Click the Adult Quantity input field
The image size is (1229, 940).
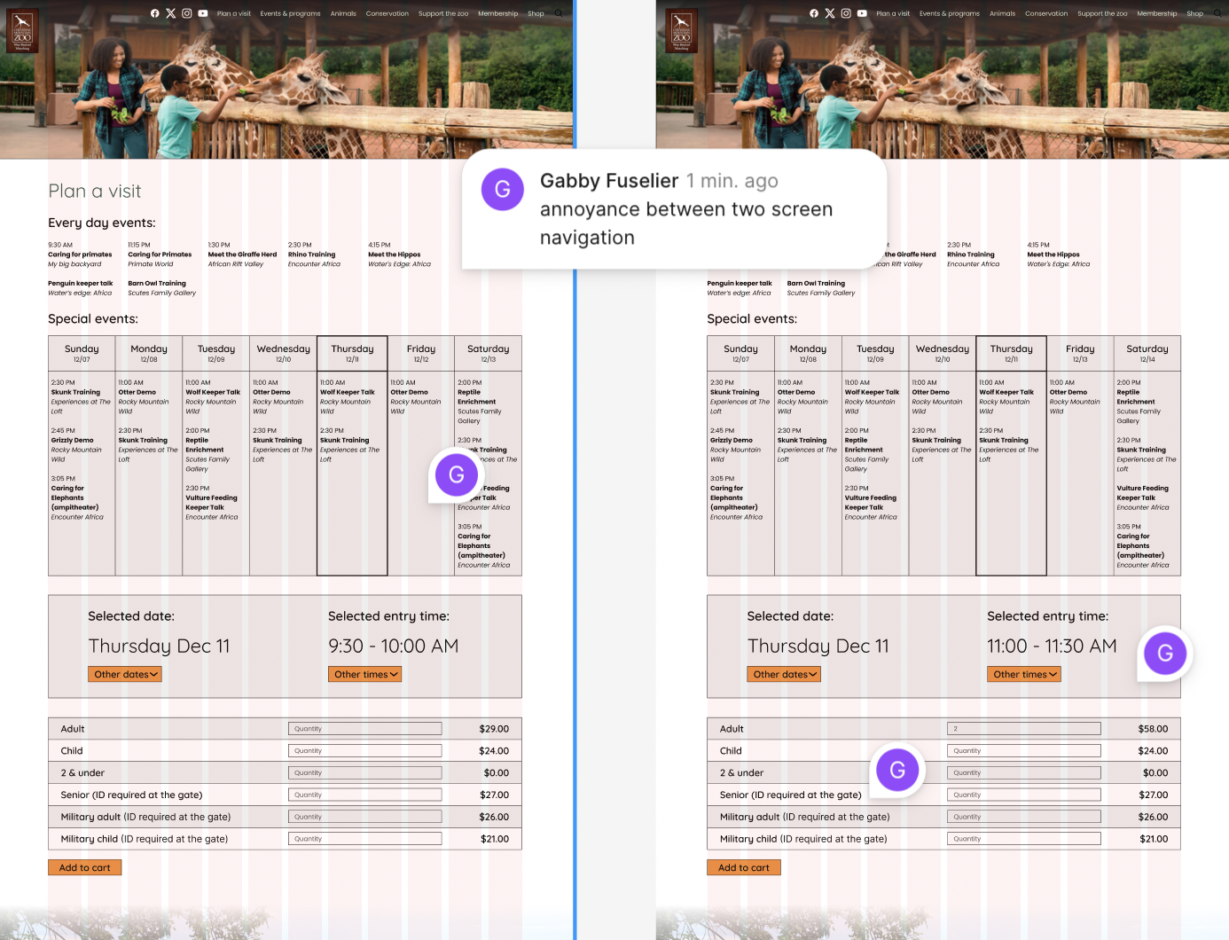point(364,728)
